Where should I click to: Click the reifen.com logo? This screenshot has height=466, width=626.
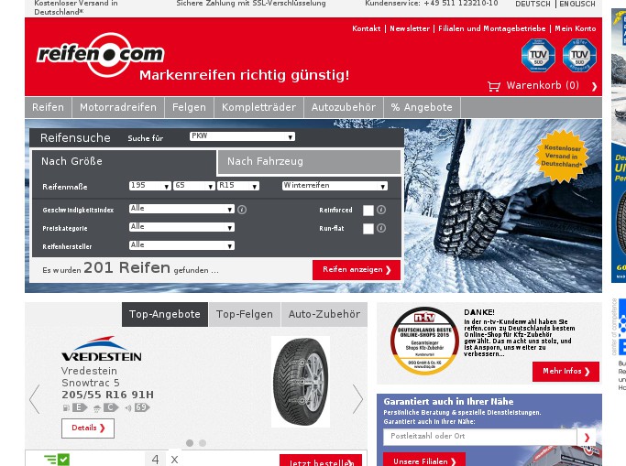pos(100,54)
